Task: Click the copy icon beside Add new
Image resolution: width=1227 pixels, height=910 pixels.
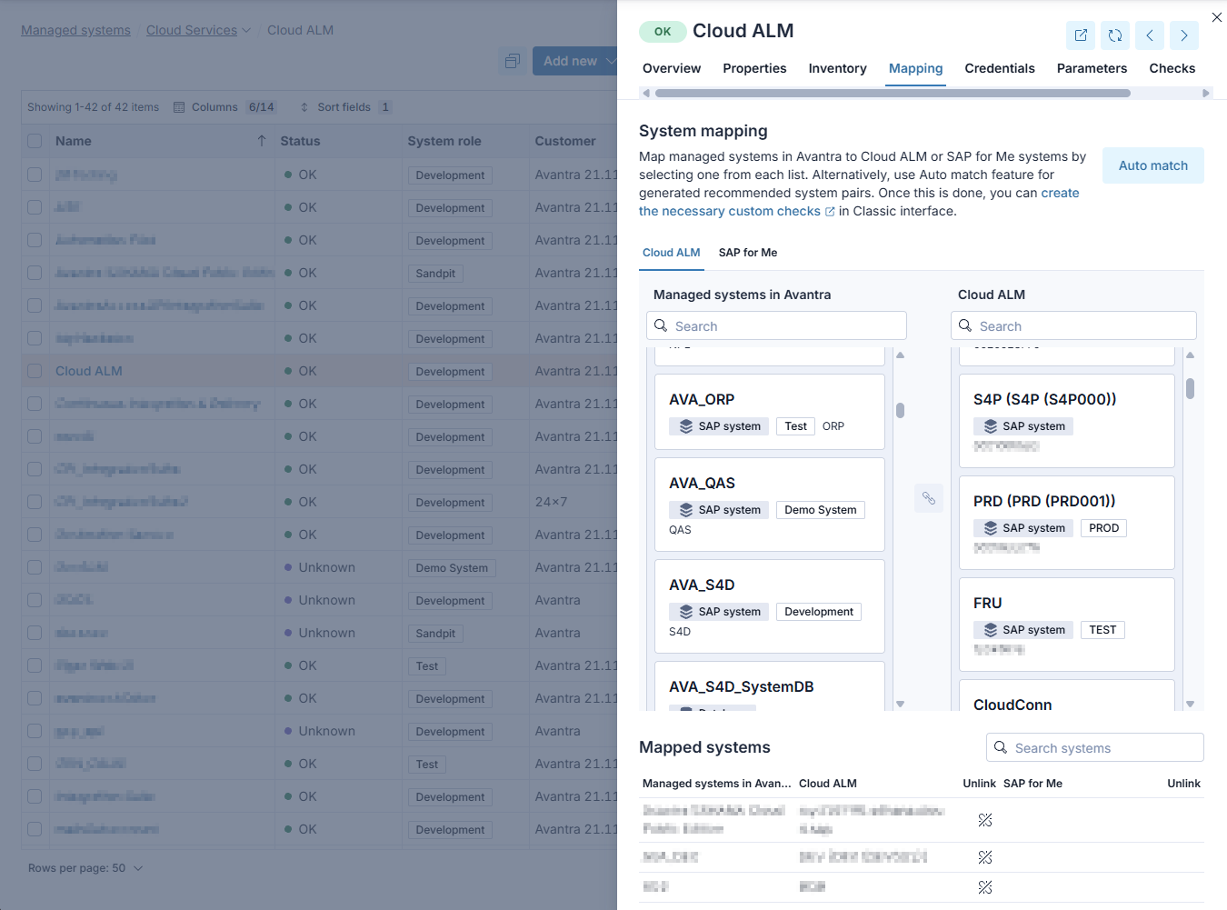Action: coord(512,61)
